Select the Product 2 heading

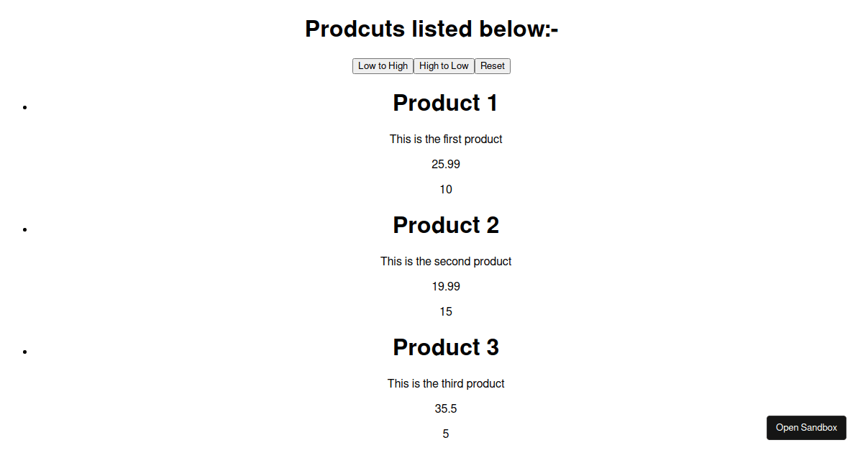click(446, 225)
